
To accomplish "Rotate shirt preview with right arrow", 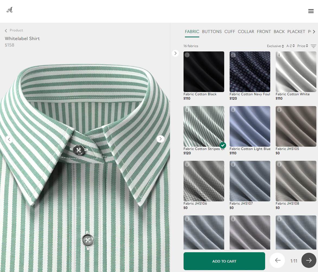I will (160, 139).
